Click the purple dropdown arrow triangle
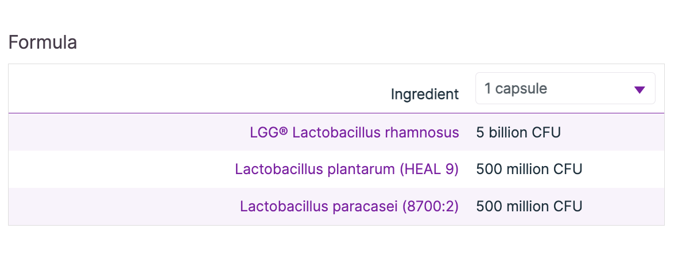The width and height of the screenshot is (674, 260). [640, 90]
